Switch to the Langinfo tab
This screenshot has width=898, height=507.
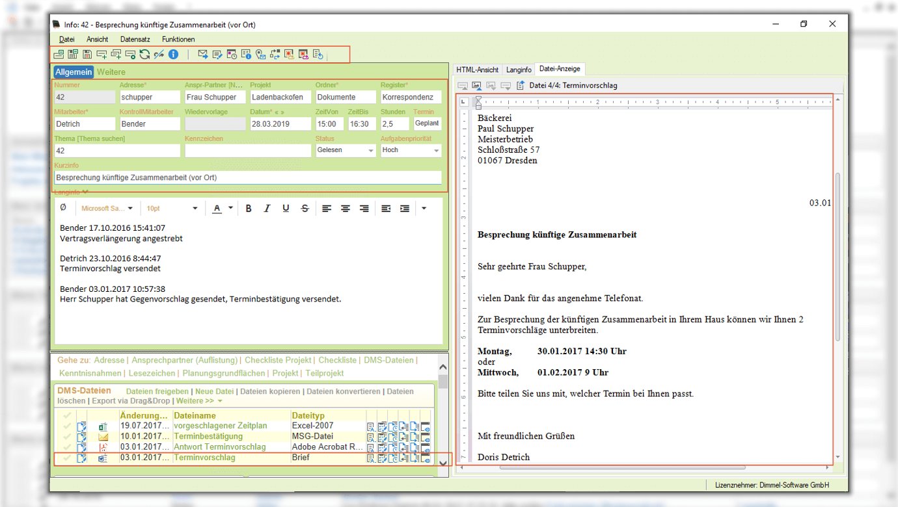519,70
